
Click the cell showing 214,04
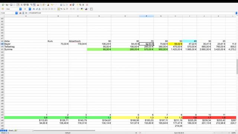(x=175, y=126)
